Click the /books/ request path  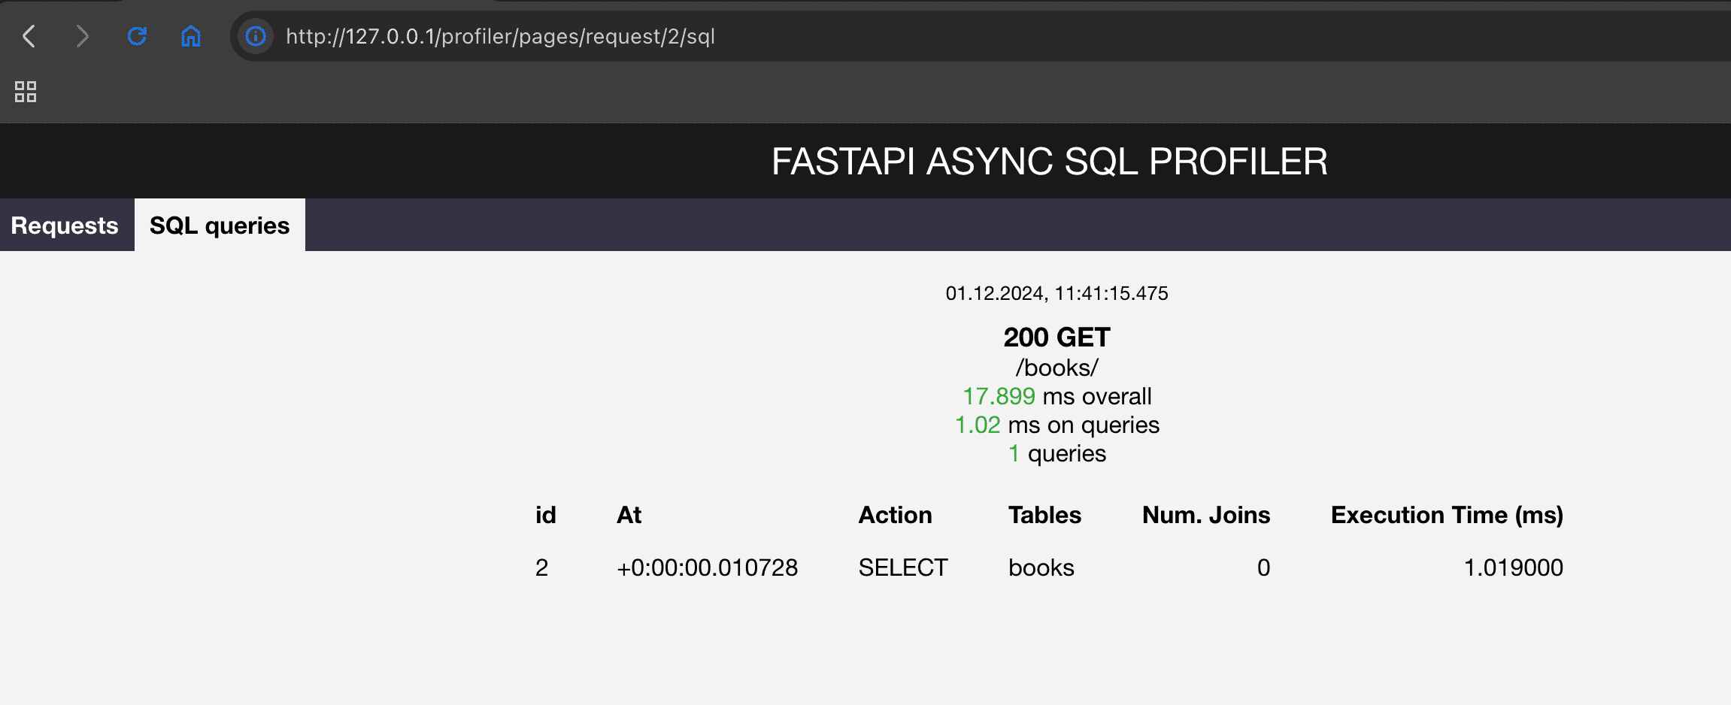[1056, 368]
